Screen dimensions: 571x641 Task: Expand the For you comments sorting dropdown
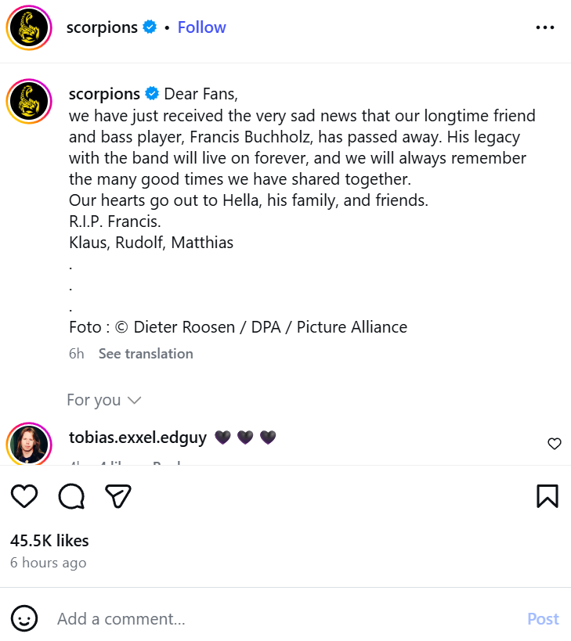[x=104, y=400]
